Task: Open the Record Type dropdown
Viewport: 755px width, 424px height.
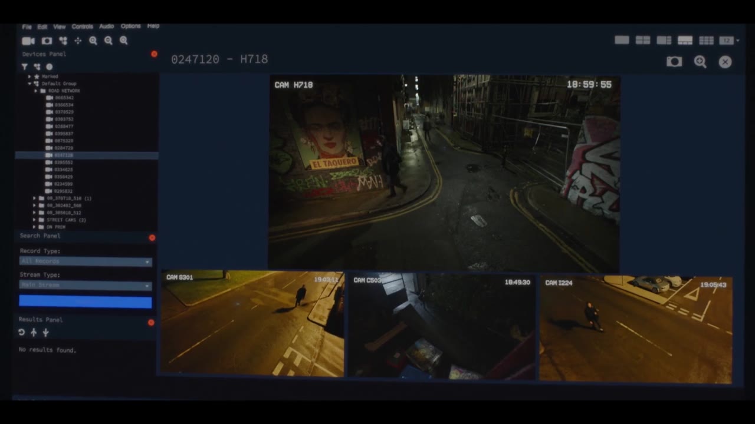Action: [x=86, y=261]
